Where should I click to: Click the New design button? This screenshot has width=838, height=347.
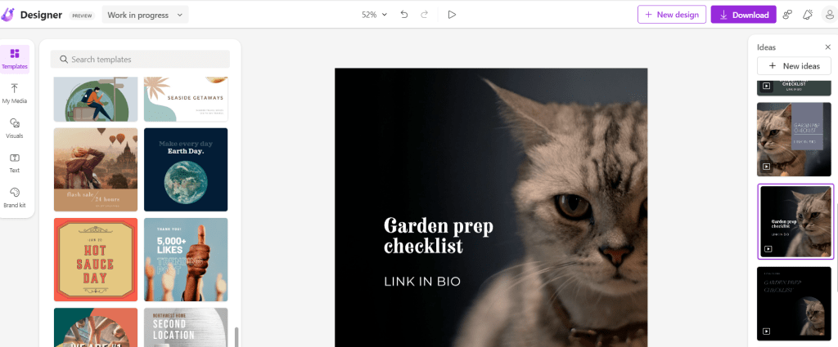672,15
